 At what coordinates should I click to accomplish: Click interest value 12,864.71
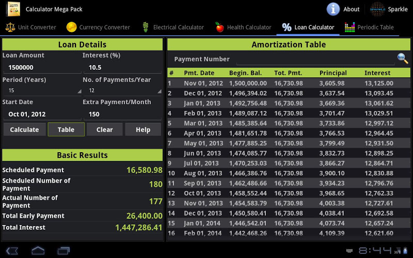(379, 163)
